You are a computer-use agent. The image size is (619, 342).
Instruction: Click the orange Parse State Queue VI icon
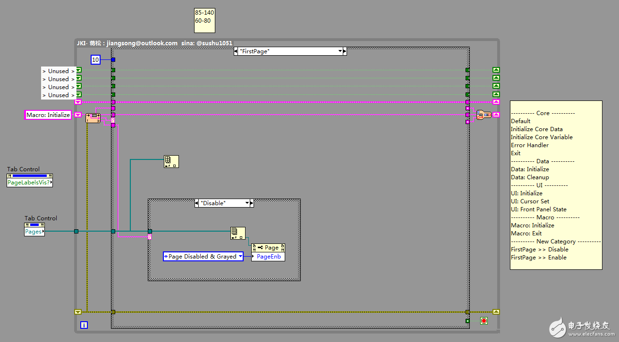click(x=93, y=118)
